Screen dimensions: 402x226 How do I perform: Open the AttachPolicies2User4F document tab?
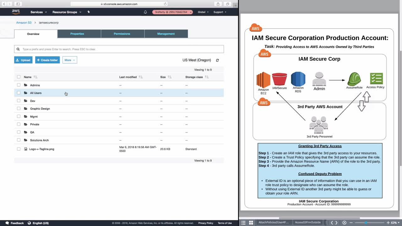point(274,223)
